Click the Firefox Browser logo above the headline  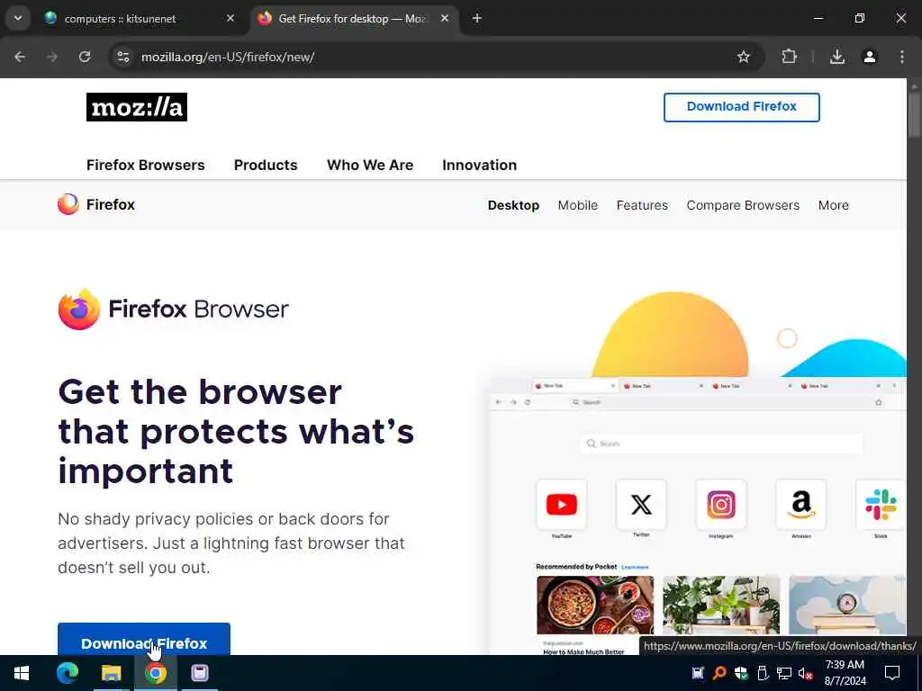(x=174, y=310)
